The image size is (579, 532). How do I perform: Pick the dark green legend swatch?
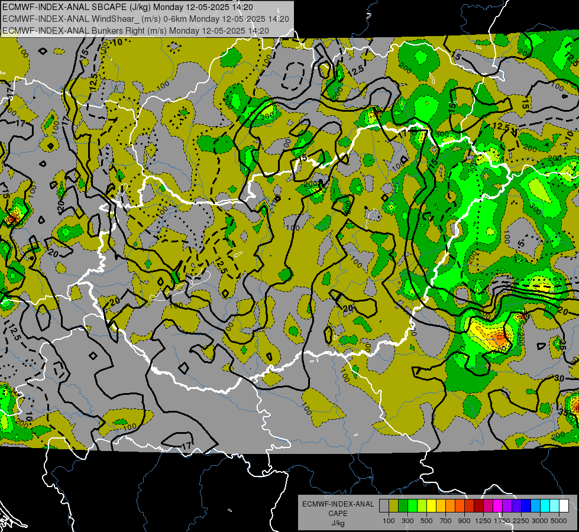(x=403, y=506)
